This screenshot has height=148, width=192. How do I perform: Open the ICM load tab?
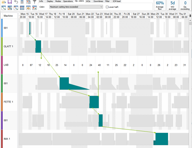117,1
